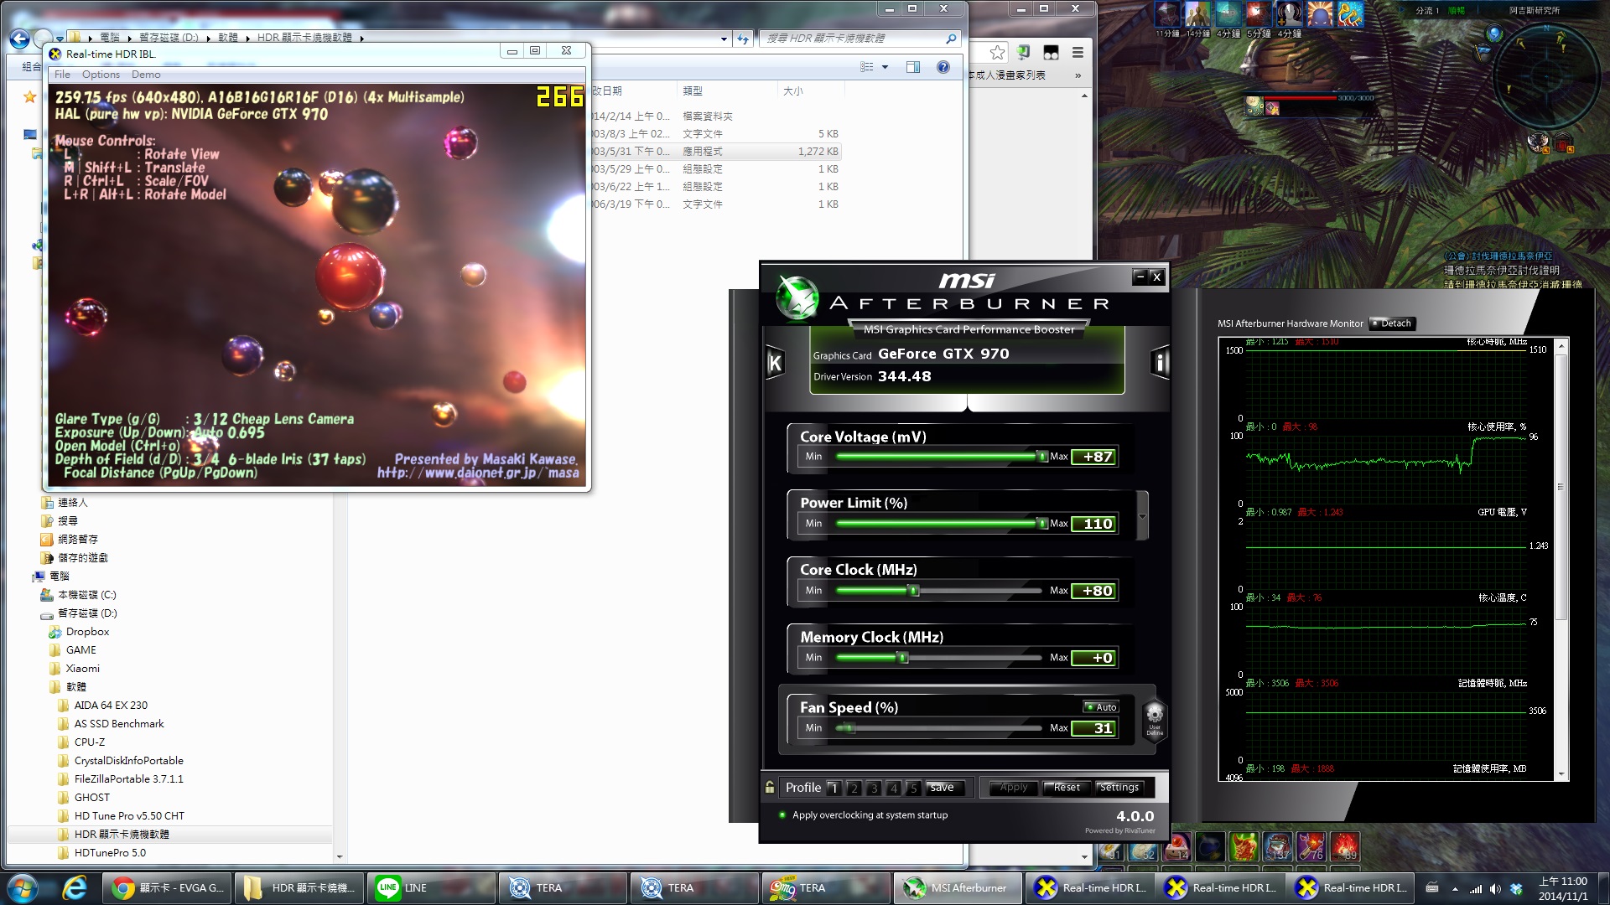Click browser bookmark star icon
The height and width of the screenshot is (905, 1610).
997,53
